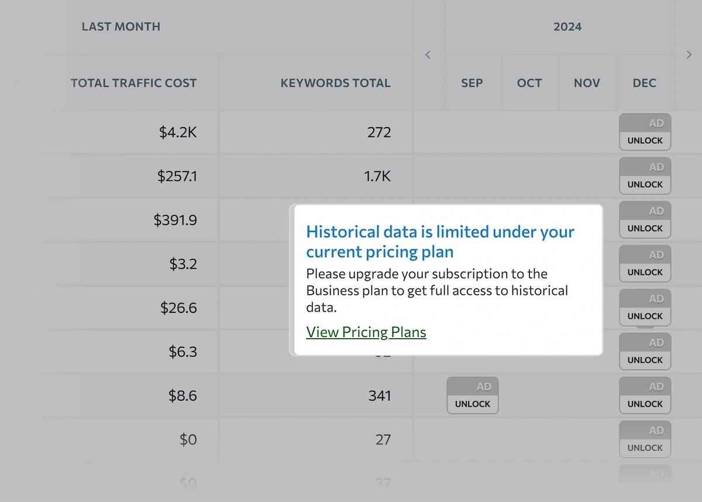
Task: Select the $391.9 traffic cost cell
Action: [175, 220]
